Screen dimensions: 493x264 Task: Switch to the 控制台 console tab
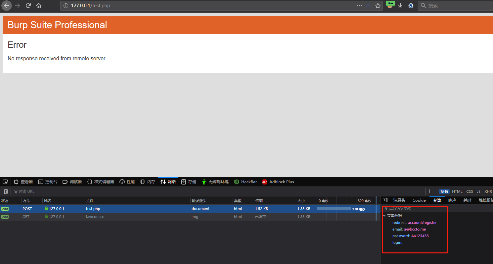(x=48, y=182)
